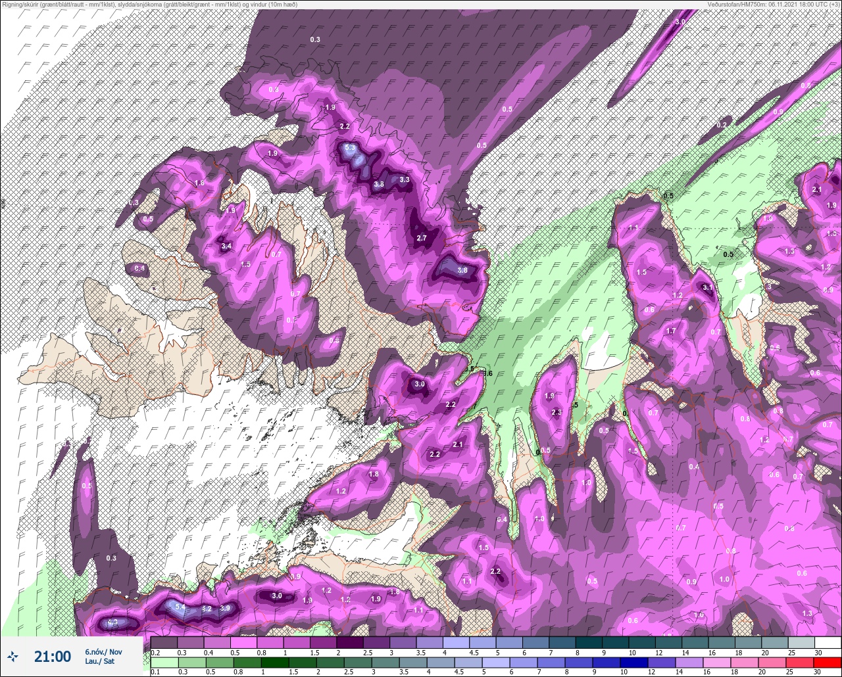Click the 3.3 precipitation value on the map
842x677 pixels.
coord(405,179)
